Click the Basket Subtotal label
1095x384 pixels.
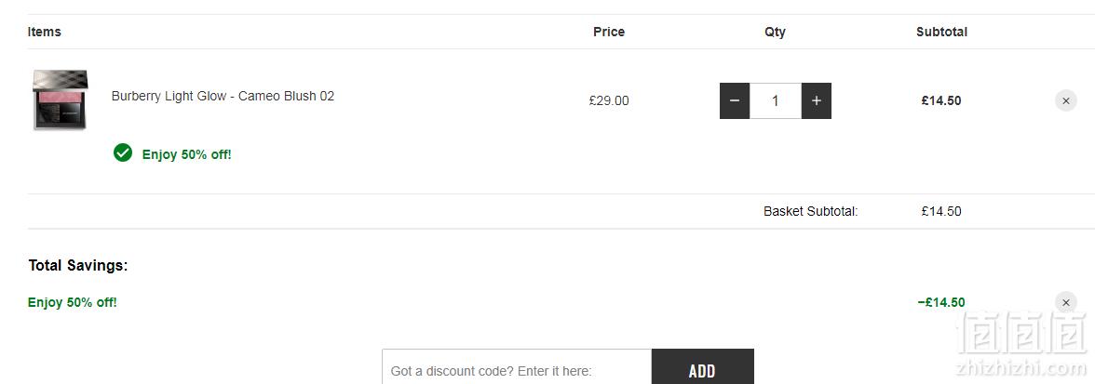tap(811, 211)
